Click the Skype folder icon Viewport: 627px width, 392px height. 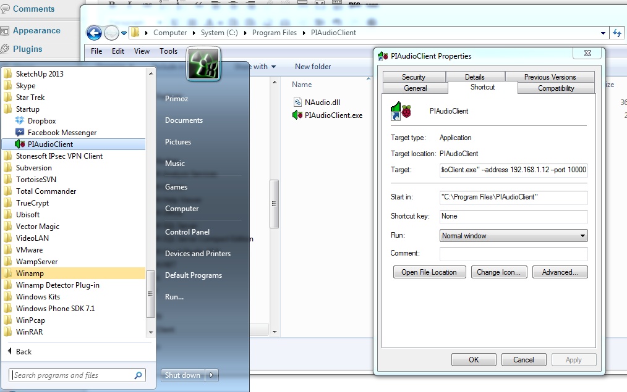tap(7, 85)
